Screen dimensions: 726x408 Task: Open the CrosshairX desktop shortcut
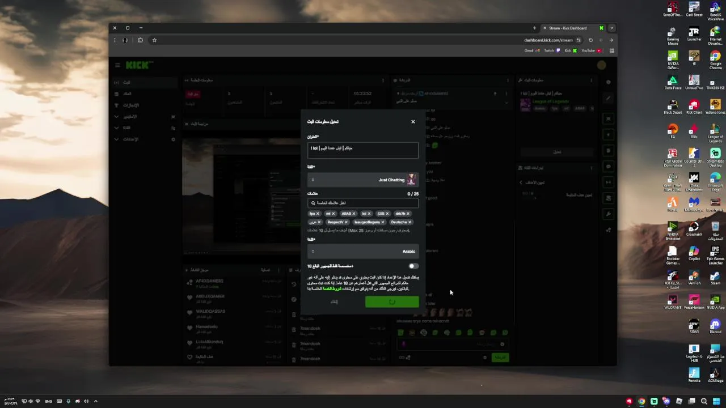pos(694,229)
